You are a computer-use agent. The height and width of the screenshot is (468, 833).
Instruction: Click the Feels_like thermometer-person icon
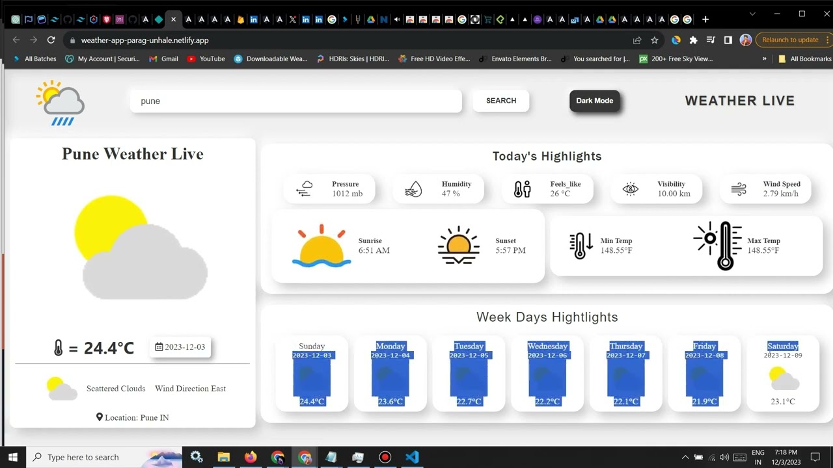523,188
